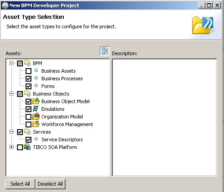Image resolution: width=224 pixels, height=192 pixels.
Task: Select the Business Processes label
Action: coord(62,79)
